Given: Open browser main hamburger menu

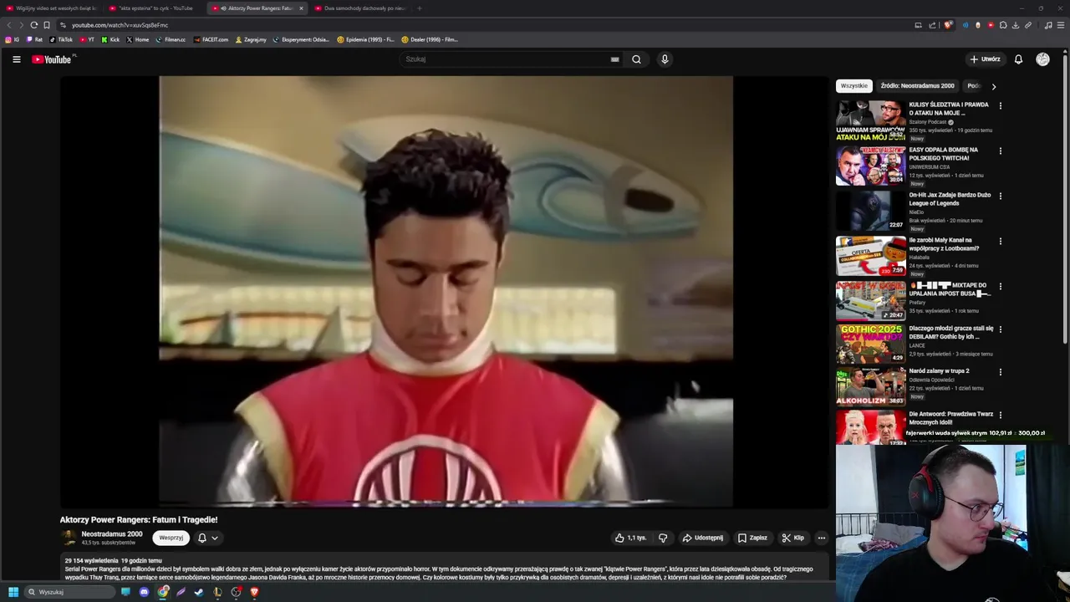Looking at the screenshot, I should click(1061, 25).
